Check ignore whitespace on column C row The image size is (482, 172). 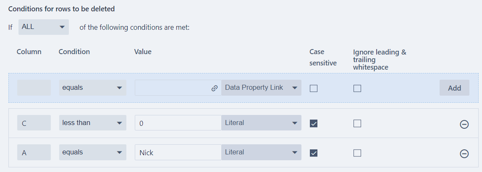[x=357, y=123]
